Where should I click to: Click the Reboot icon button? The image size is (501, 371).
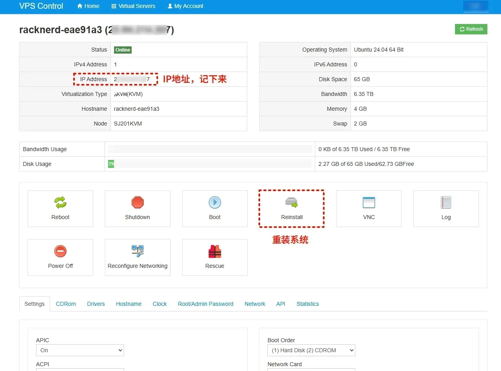(60, 203)
